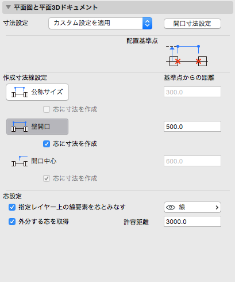Uncheck 指定レイヤー上の線要素を芯とみなす checkbox
This screenshot has width=235, height=282.
tap(12, 207)
